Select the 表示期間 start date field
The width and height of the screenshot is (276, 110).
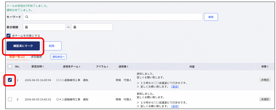point(44,27)
